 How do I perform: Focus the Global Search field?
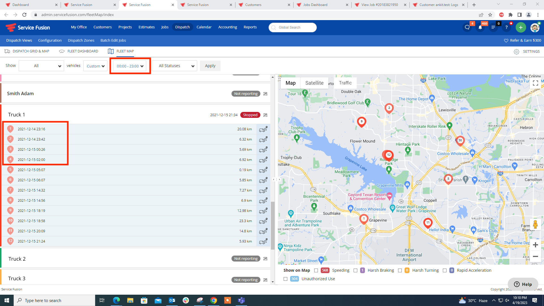pyautogui.click(x=293, y=27)
